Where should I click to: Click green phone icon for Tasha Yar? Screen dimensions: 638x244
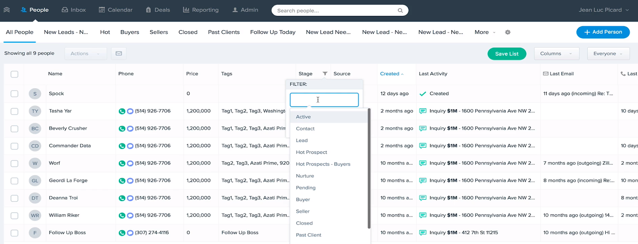click(122, 111)
